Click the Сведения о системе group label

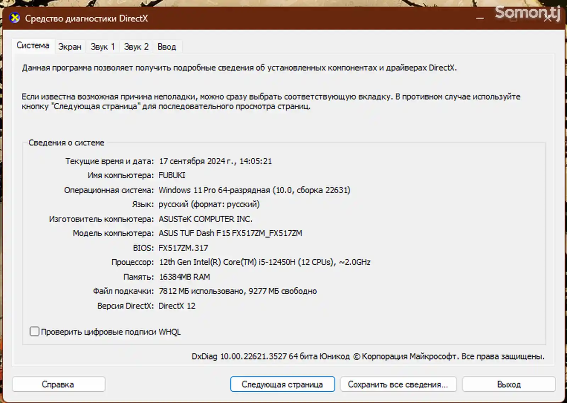pyautogui.click(x=66, y=143)
